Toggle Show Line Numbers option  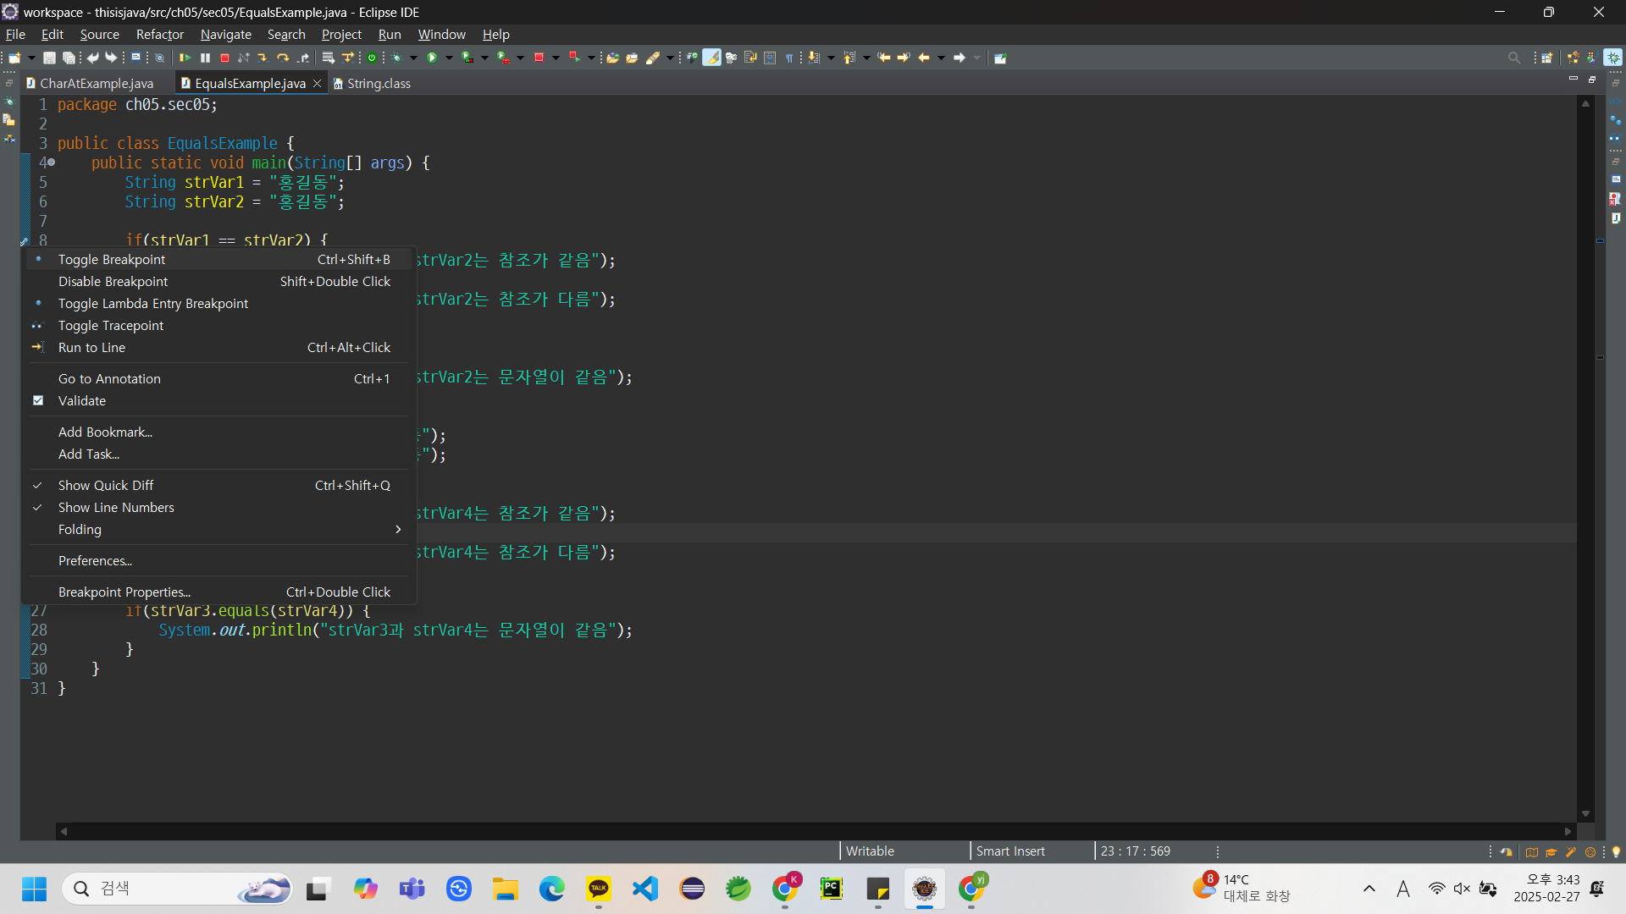[116, 507]
